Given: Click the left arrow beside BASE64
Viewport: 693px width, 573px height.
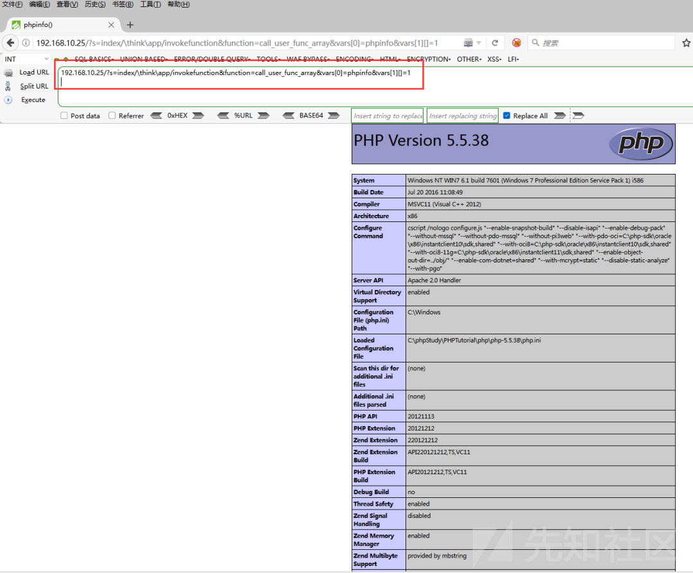Looking at the screenshot, I should point(289,115).
